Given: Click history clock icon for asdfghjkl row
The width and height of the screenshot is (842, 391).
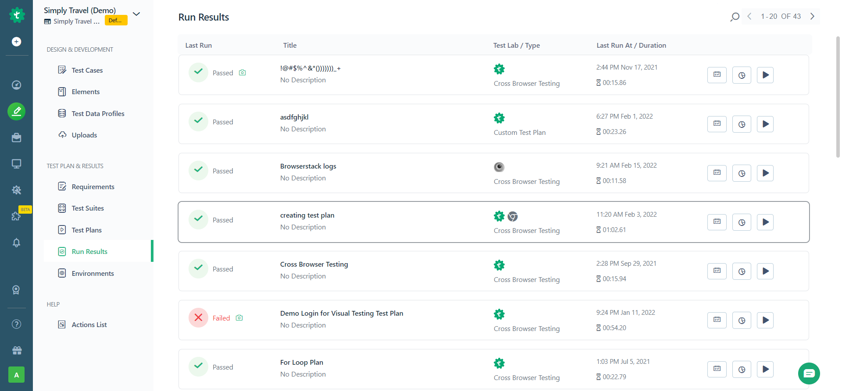Looking at the screenshot, I should 742,124.
